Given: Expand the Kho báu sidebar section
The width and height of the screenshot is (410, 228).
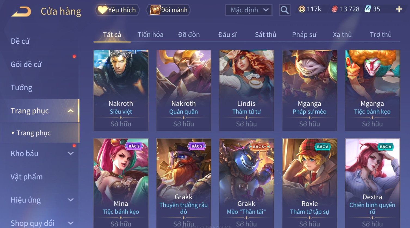Looking at the screenshot, I should [71, 153].
